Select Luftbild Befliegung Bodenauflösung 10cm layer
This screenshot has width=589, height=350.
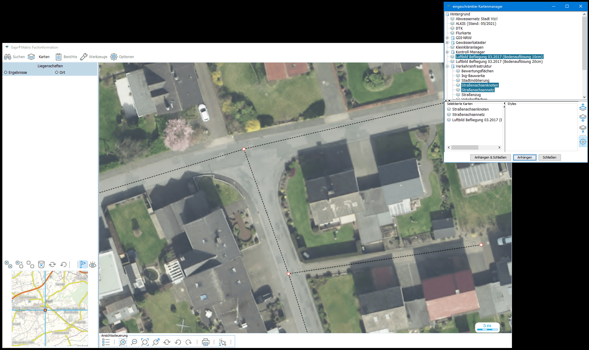click(x=499, y=57)
